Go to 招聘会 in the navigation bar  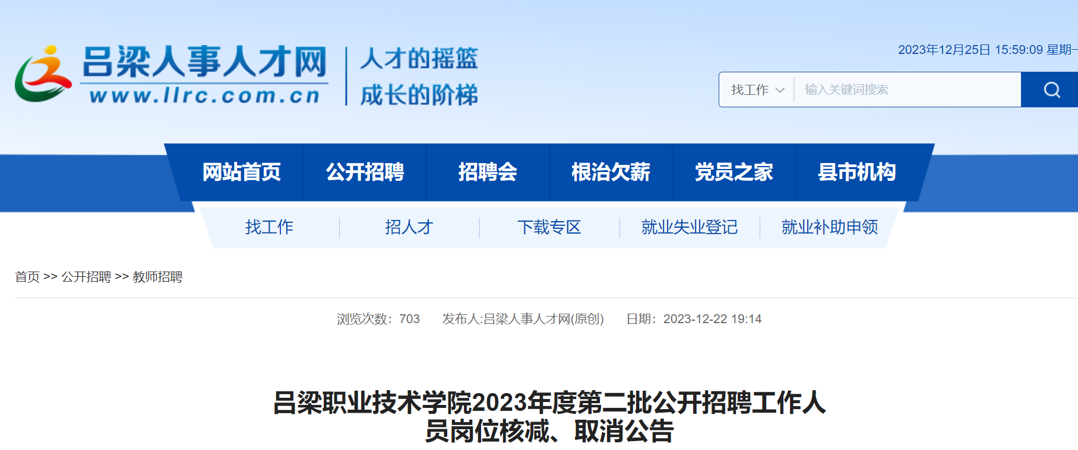click(488, 172)
